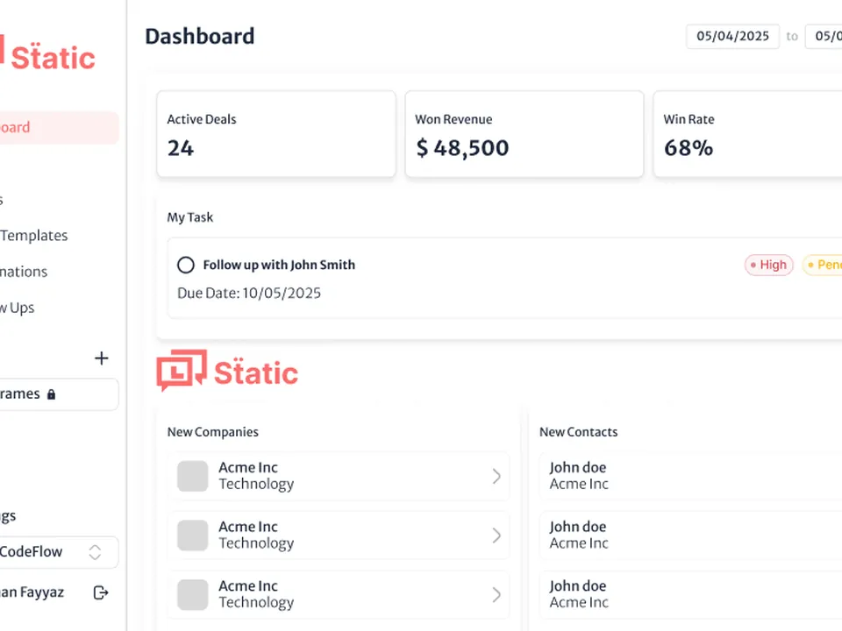Viewport: 842px width, 631px height.
Task: Mark Follow up with John Smith complete
Action: point(186,265)
